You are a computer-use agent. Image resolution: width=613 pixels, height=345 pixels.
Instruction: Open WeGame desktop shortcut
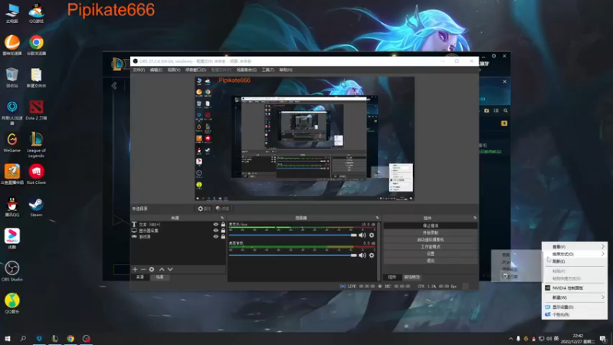[x=11, y=143]
